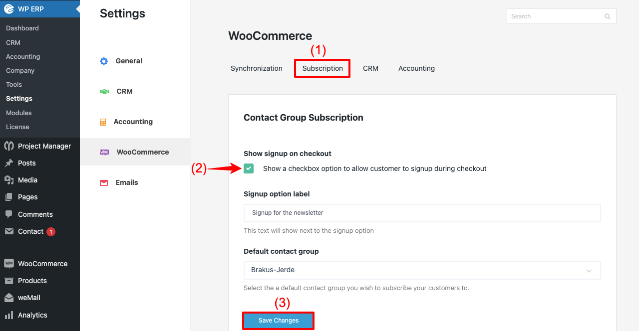Uncheck the signup on checkout checkbox
Image resolution: width=639 pixels, height=331 pixels.
click(249, 168)
